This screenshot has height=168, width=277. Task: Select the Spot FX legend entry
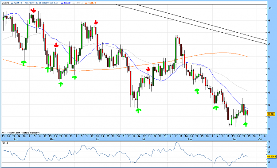click(16, 3)
